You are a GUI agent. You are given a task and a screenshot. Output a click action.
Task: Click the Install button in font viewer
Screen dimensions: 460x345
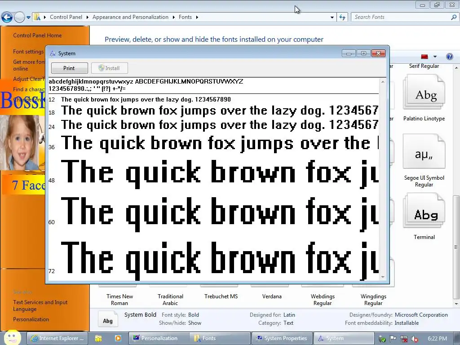click(x=109, y=68)
